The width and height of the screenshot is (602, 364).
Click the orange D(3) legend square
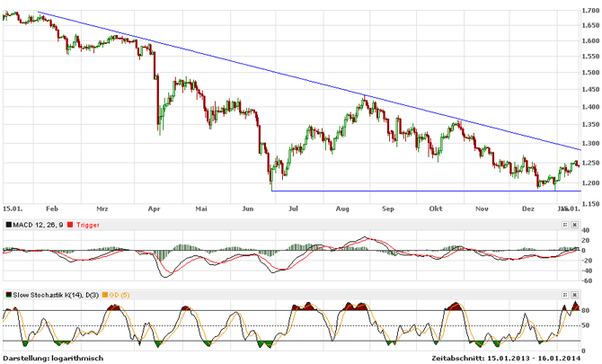point(106,295)
